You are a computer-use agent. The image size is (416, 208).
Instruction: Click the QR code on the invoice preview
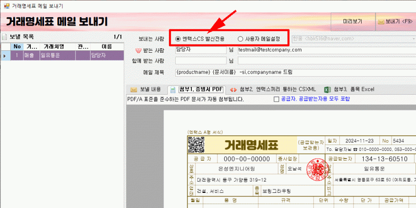tap(195, 145)
